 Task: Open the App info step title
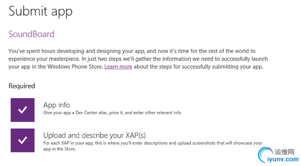tap(56, 105)
